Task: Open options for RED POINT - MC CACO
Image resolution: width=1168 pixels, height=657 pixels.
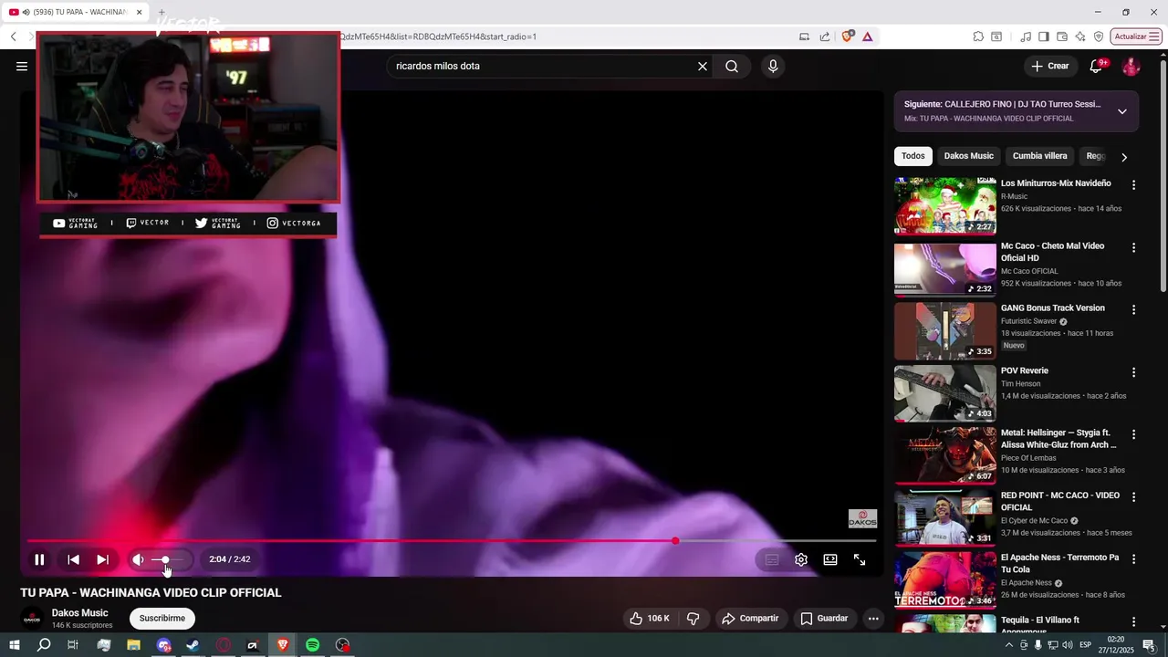Action: 1134,497
